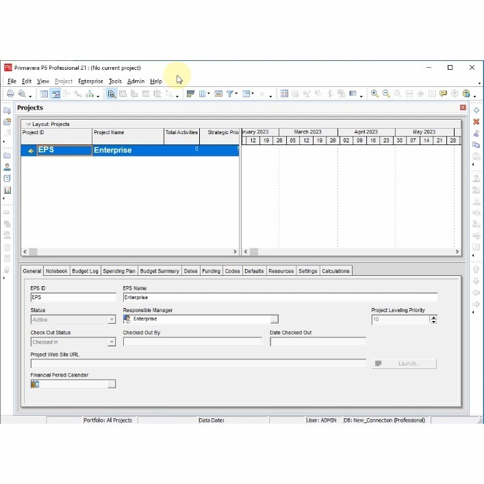The height and width of the screenshot is (484, 484).
Task: Click the Bars toolbar icon
Action: 190,94
